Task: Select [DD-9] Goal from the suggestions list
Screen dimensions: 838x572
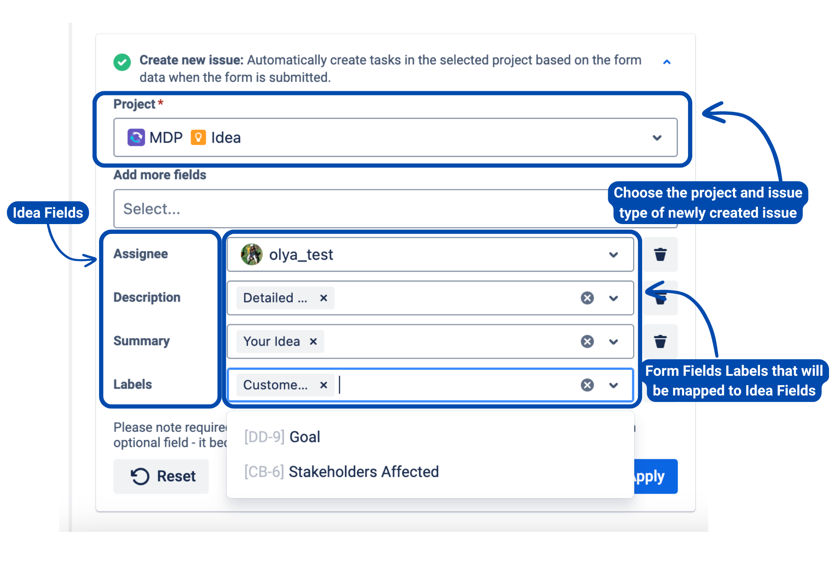Action: 281,436
